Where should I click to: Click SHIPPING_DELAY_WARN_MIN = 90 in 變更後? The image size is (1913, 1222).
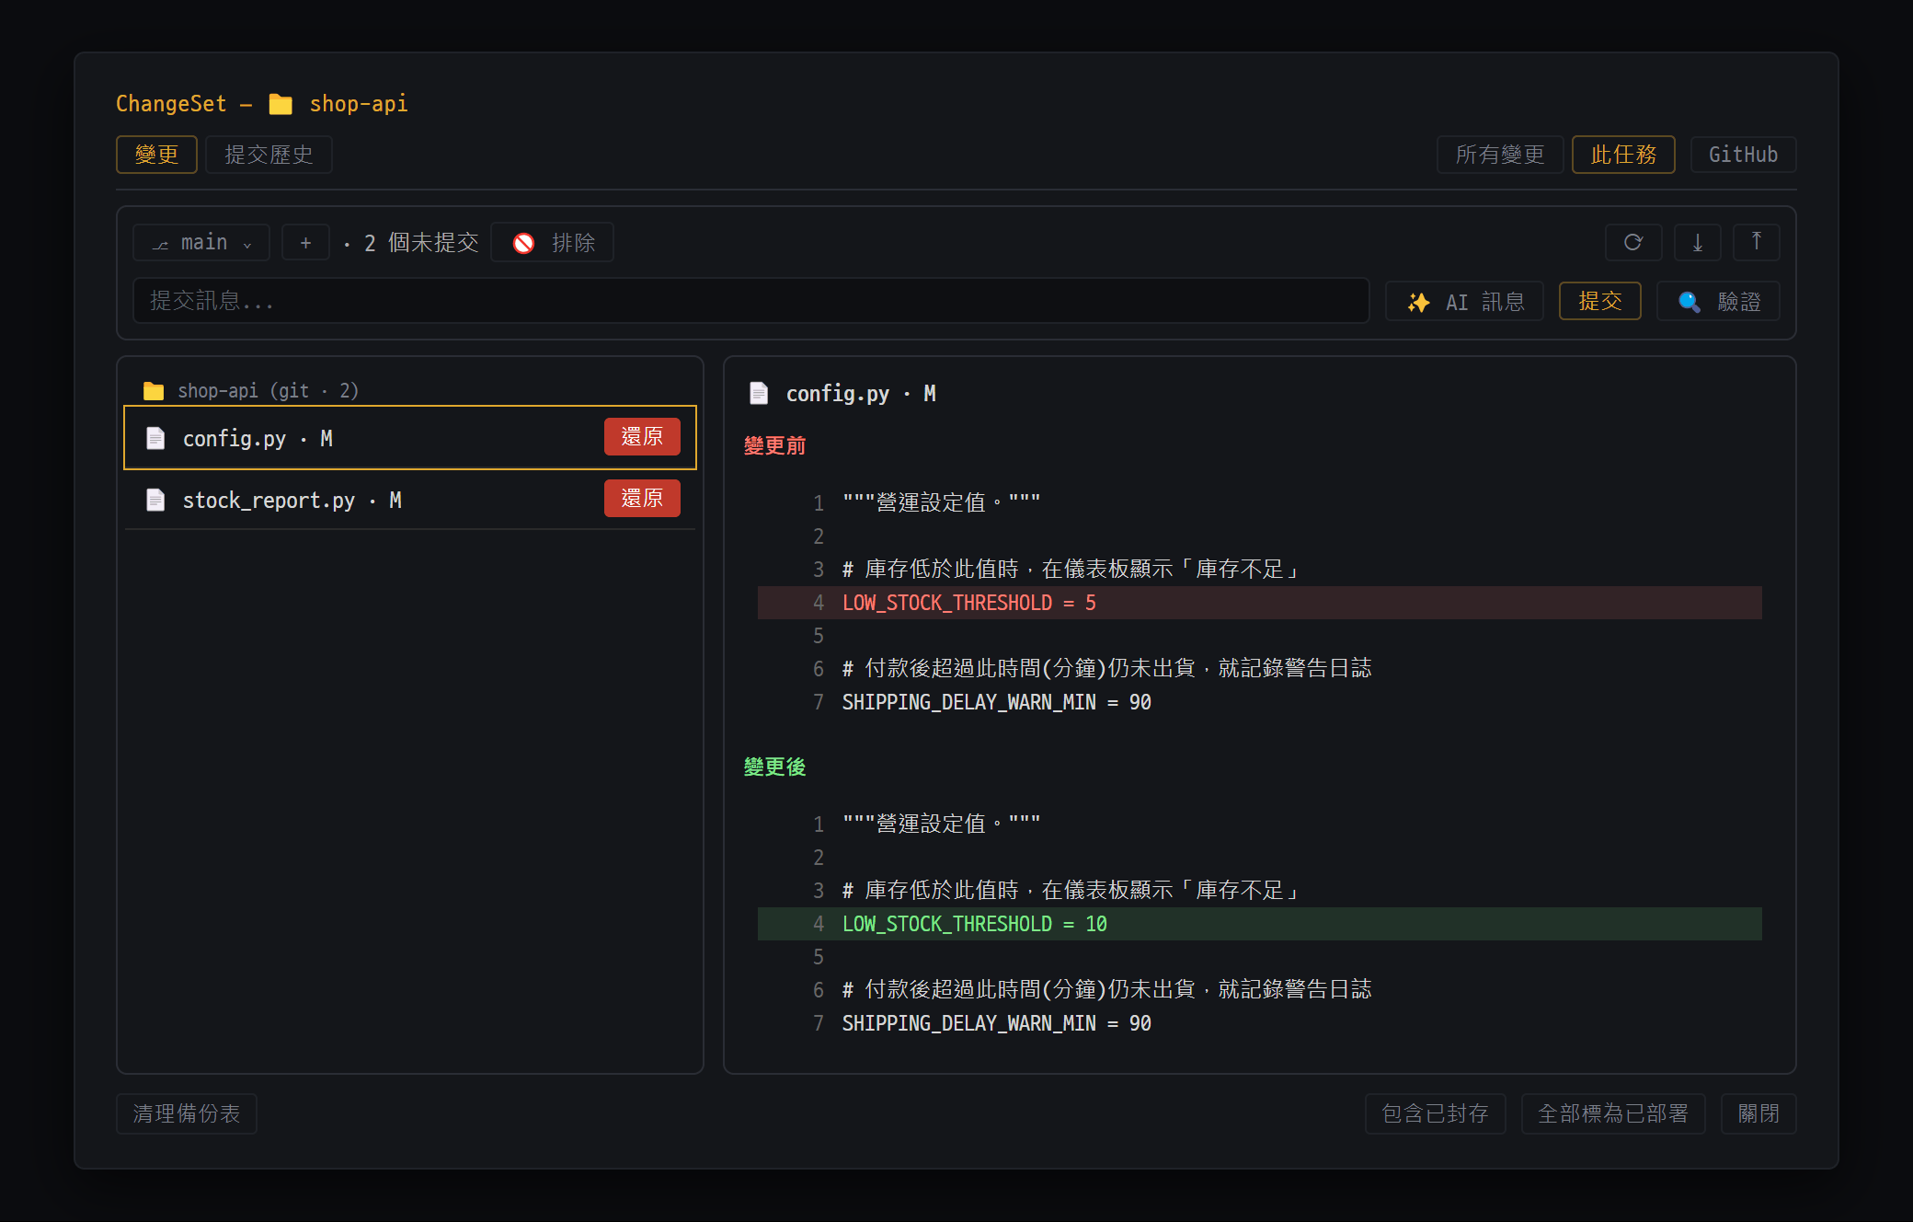point(996,1023)
